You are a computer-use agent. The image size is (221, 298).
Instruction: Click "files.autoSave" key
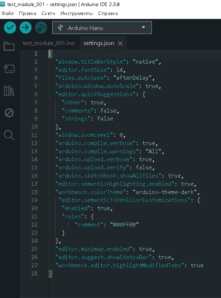[81, 78]
